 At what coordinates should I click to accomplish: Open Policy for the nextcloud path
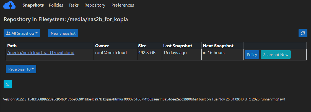[x=252, y=55]
